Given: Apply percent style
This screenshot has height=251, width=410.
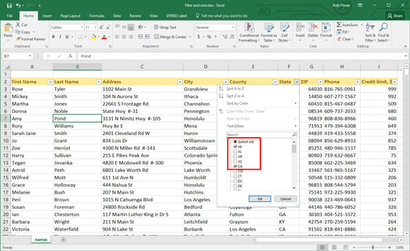Looking at the screenshot, I should pos(209,37).
